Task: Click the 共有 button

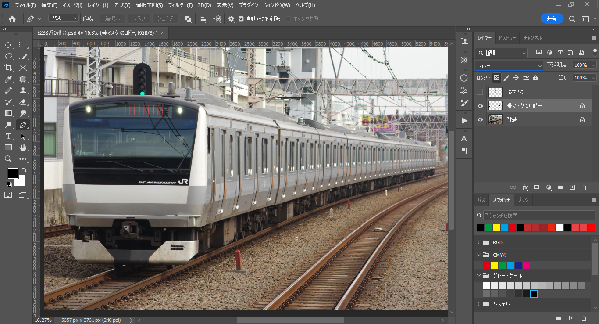Action: pos(552,18)
